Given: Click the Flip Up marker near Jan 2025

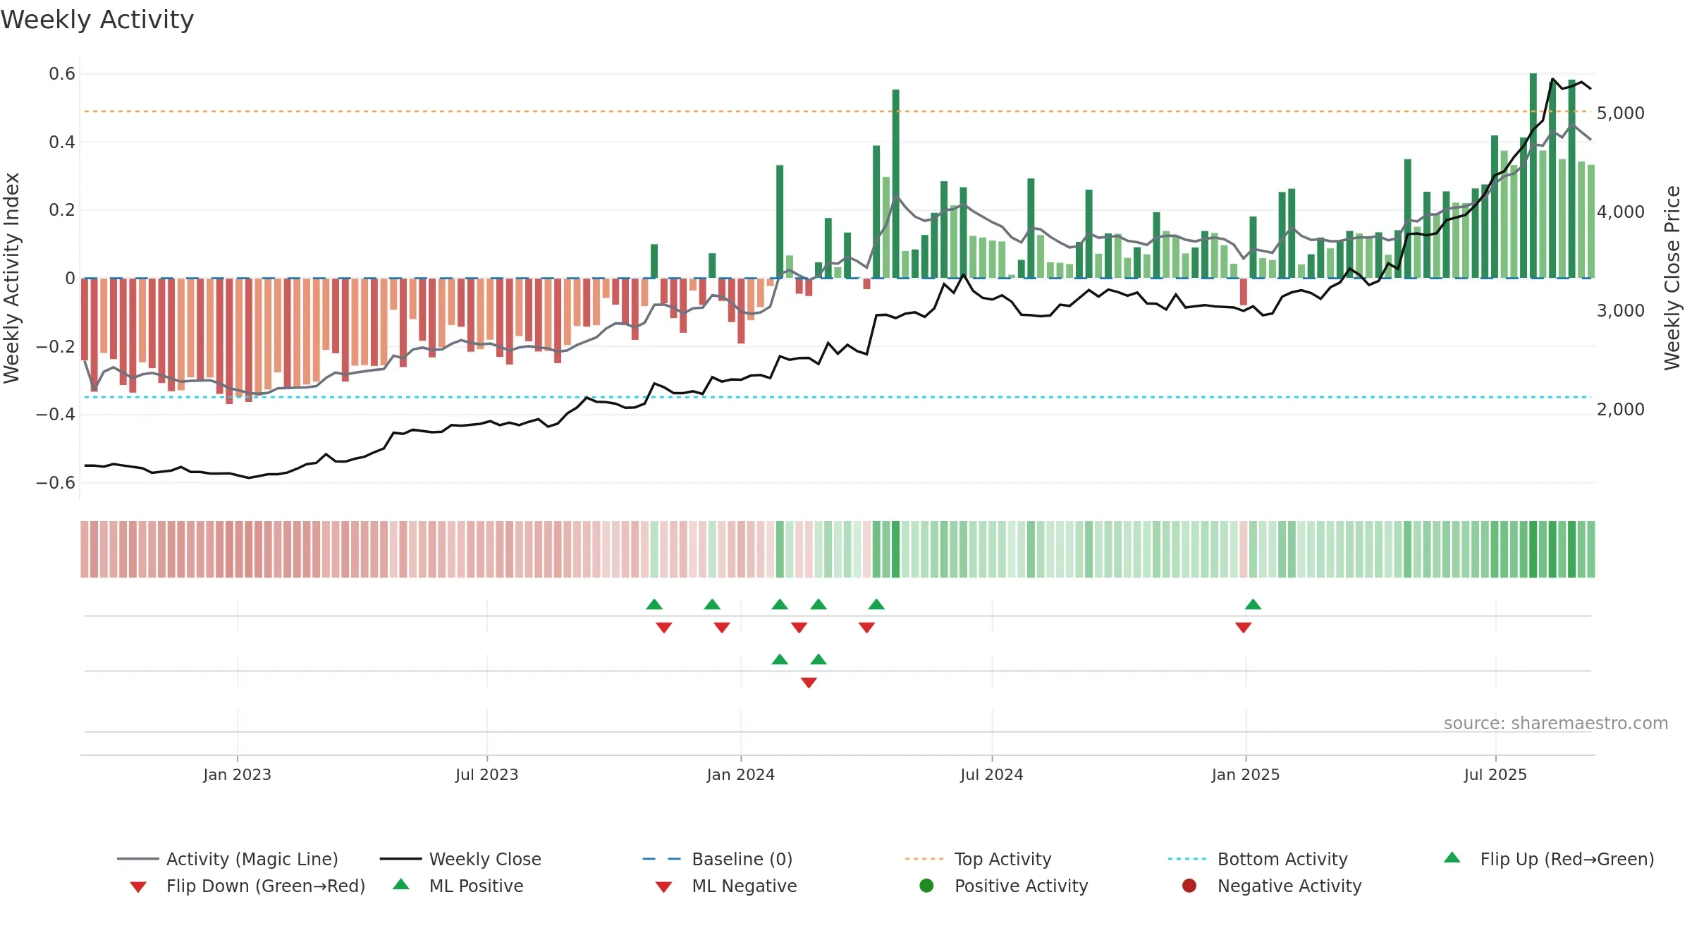Looking at the screenshot, I should [1253, 604].
